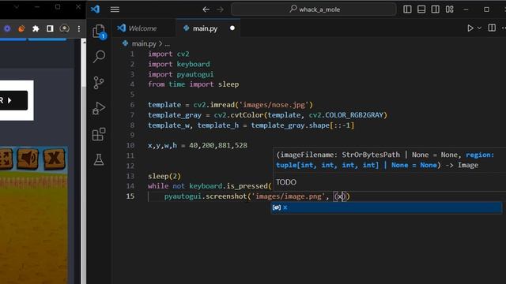The width and height of the screenshot is (506, 284).
Task: Click the TODO text in signature help
Action: (x=286, y=182)
